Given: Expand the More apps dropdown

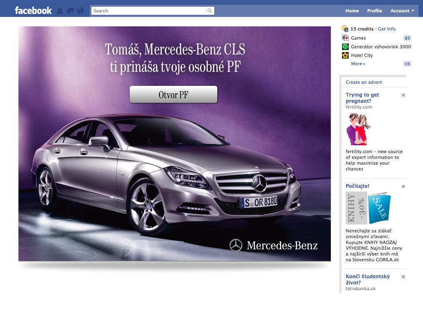Looking at the screenshot, I should pyautogui.click(x=358, y=64).
